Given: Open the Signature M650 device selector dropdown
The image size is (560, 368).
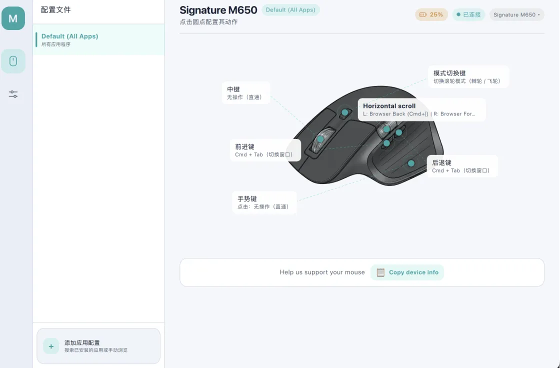Looking at the screenshot, I should pyautogui.click(x=517, y=14).
